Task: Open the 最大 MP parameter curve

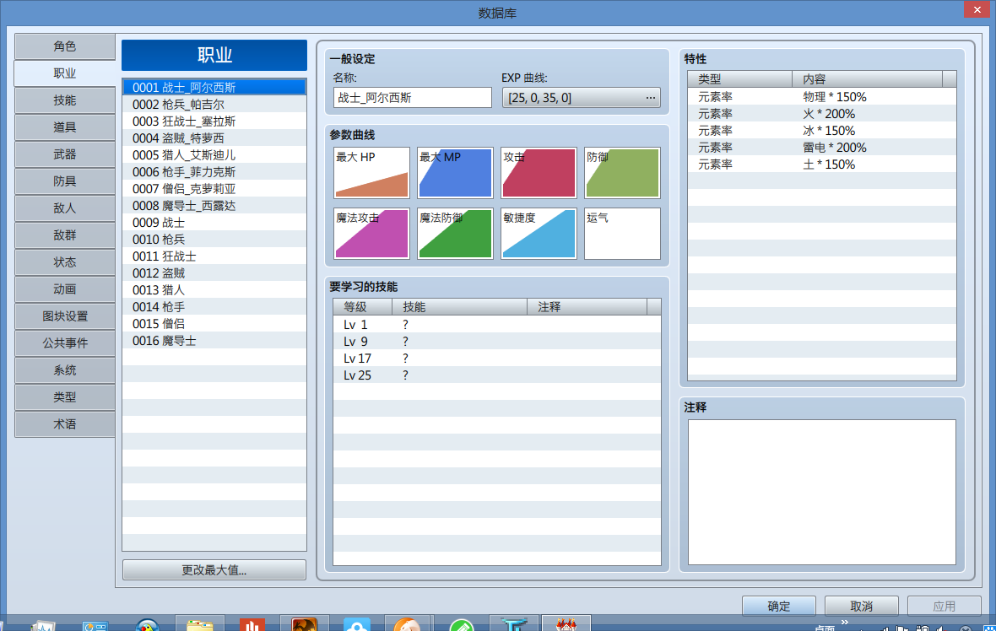Action: click(x=455, y=173)
